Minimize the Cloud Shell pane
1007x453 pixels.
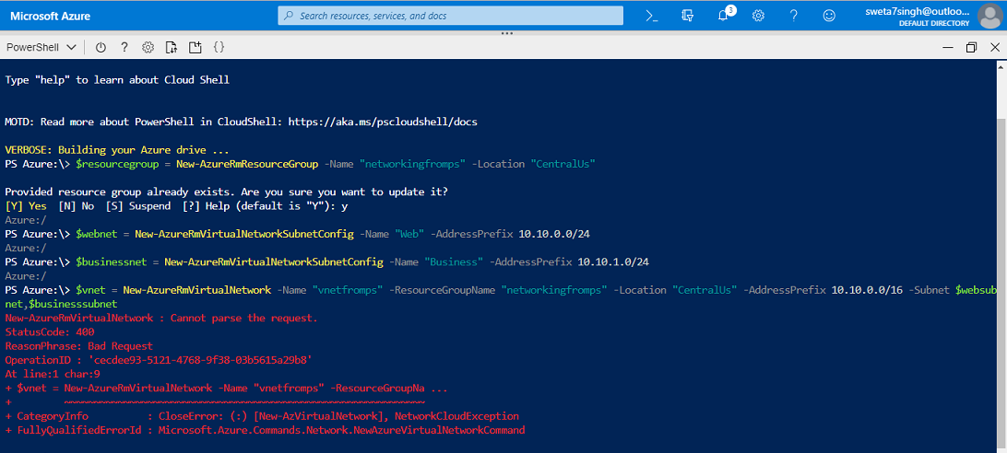(948, 47)
